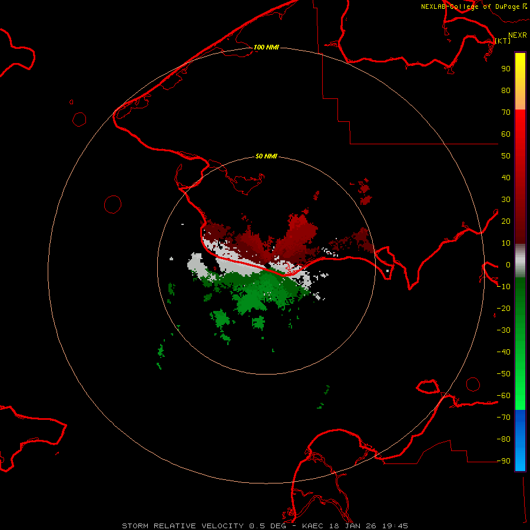The width and height of the screenshot is (530, 530).
Task: Click the -60 value on the velocity scale
Action: [503, 396]
